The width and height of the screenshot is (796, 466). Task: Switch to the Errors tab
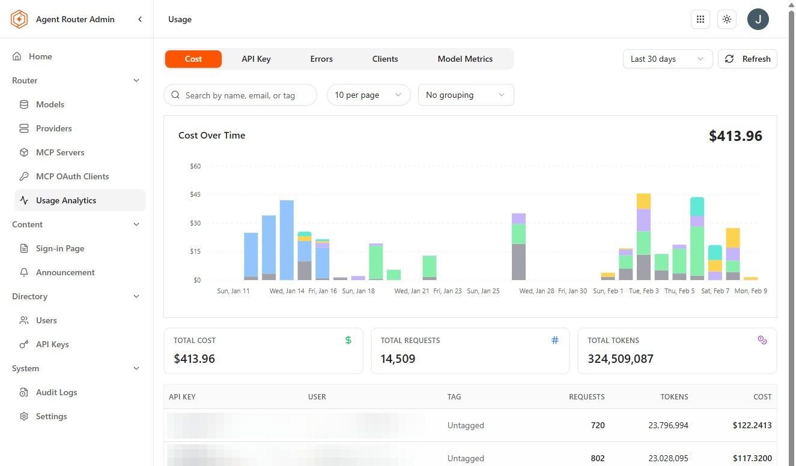pos(321,59)
